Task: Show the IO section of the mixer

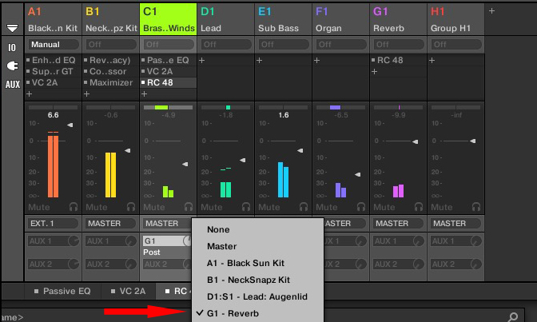Action: (x=12, y=48)
